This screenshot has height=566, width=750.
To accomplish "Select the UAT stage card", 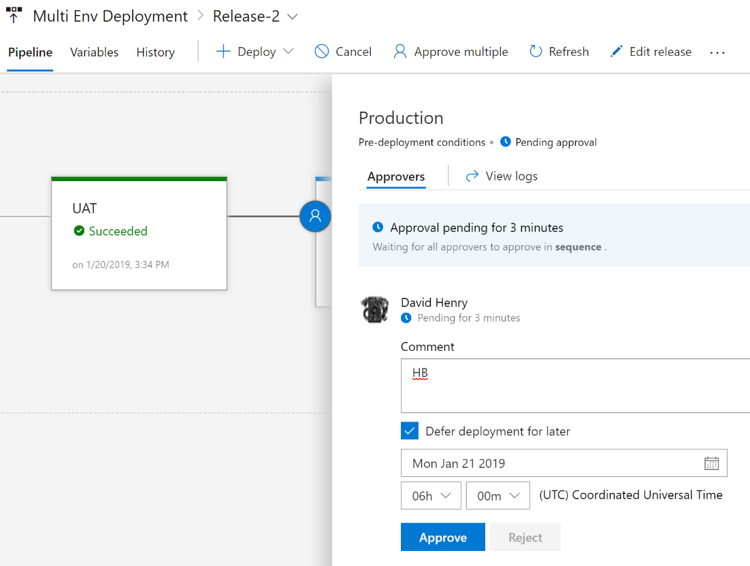I will tap(139, 234).
